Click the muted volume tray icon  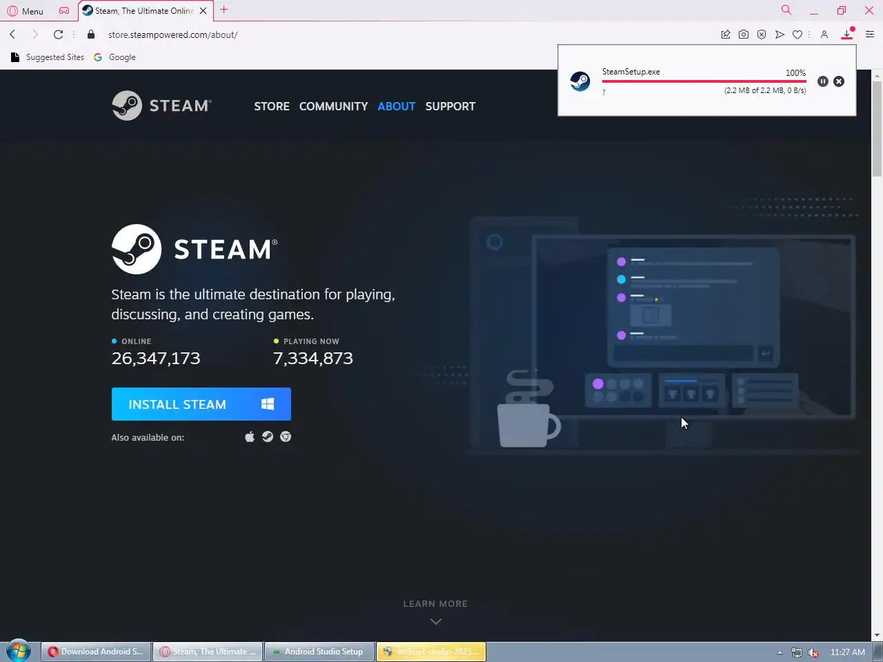(x=813, y=652)
